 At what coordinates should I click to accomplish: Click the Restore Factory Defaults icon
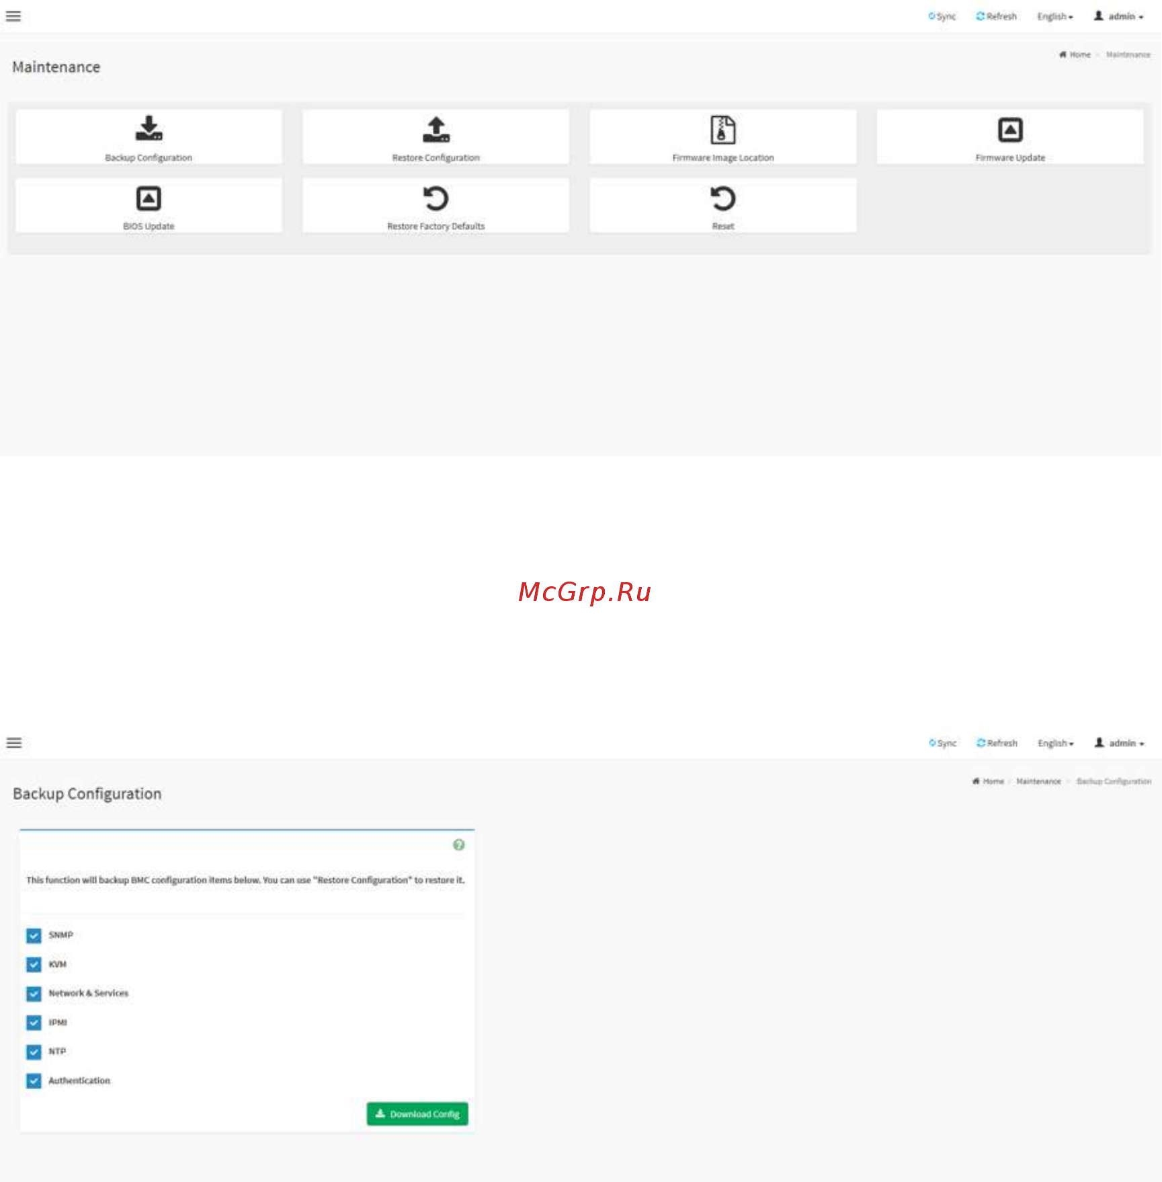(x=435, y=198)
